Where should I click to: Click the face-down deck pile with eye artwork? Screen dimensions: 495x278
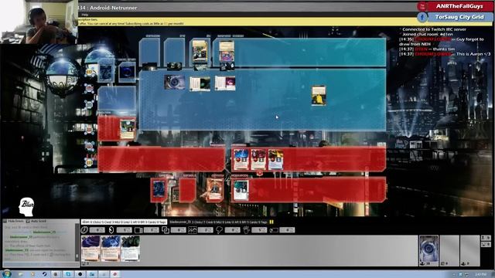(428, 250)
